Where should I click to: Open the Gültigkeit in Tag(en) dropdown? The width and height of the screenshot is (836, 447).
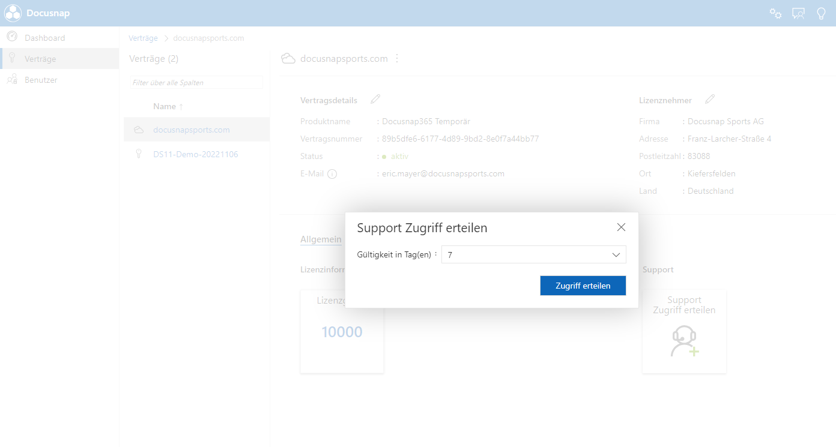(616, 254)
